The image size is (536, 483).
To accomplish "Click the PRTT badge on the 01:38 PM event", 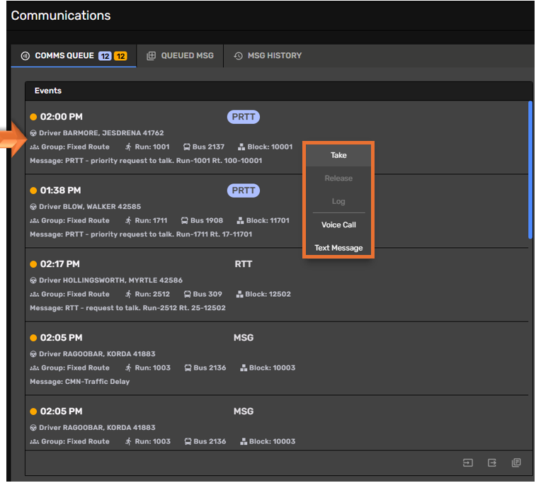I will tap(244, 191).
